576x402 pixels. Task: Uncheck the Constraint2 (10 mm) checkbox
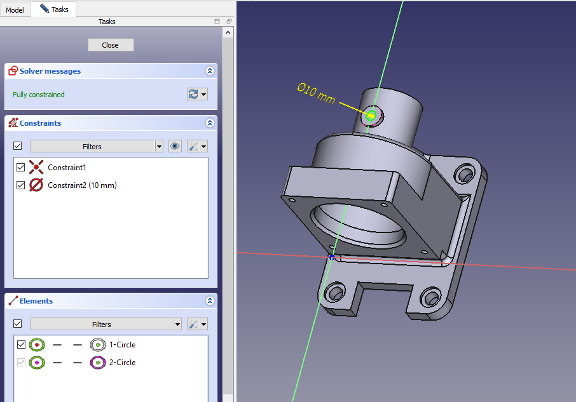[x=21, y=185]
